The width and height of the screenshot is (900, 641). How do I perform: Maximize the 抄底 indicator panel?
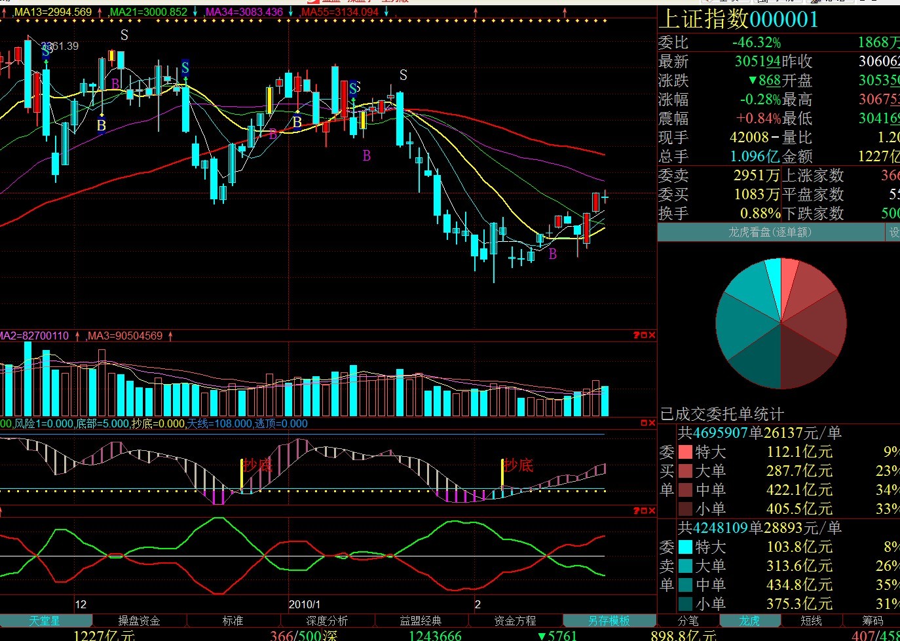[x=644, y=423]
